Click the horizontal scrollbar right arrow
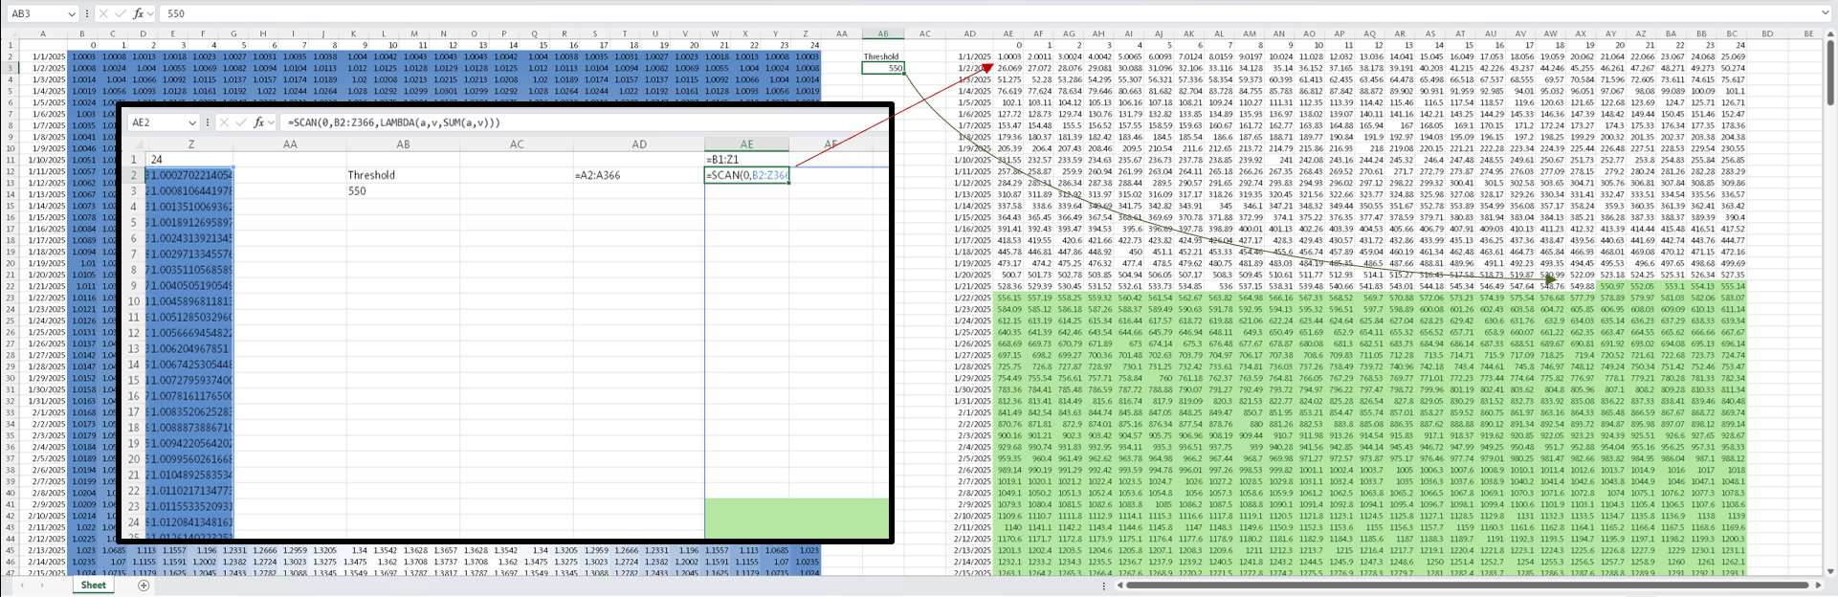Image resolution: width=1838 pixels, height=597 pixels. (x=1817, y=585)
